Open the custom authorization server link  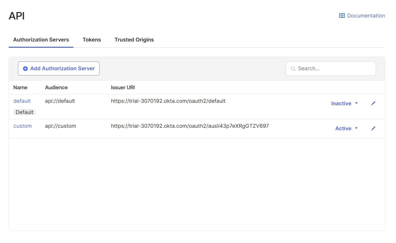click(x=23, y=126)
